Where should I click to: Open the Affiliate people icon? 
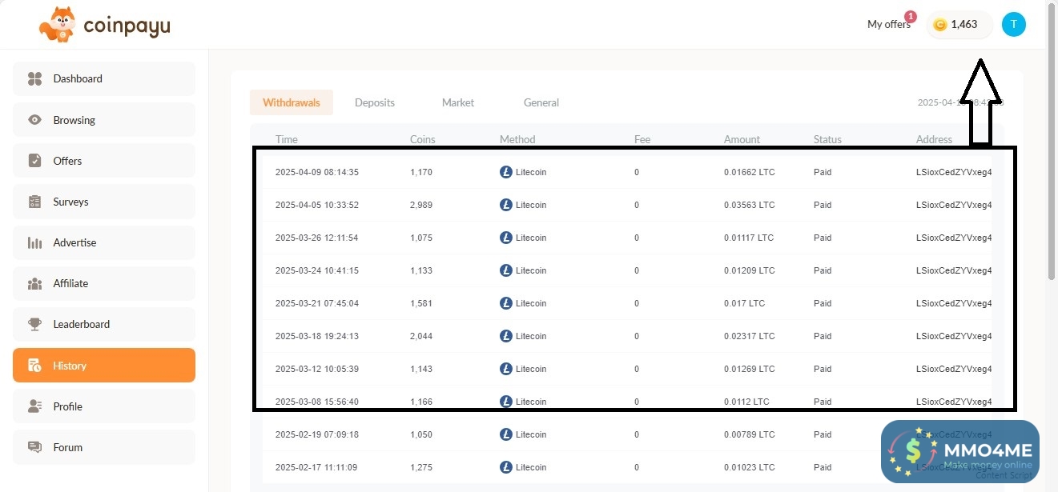34,283
